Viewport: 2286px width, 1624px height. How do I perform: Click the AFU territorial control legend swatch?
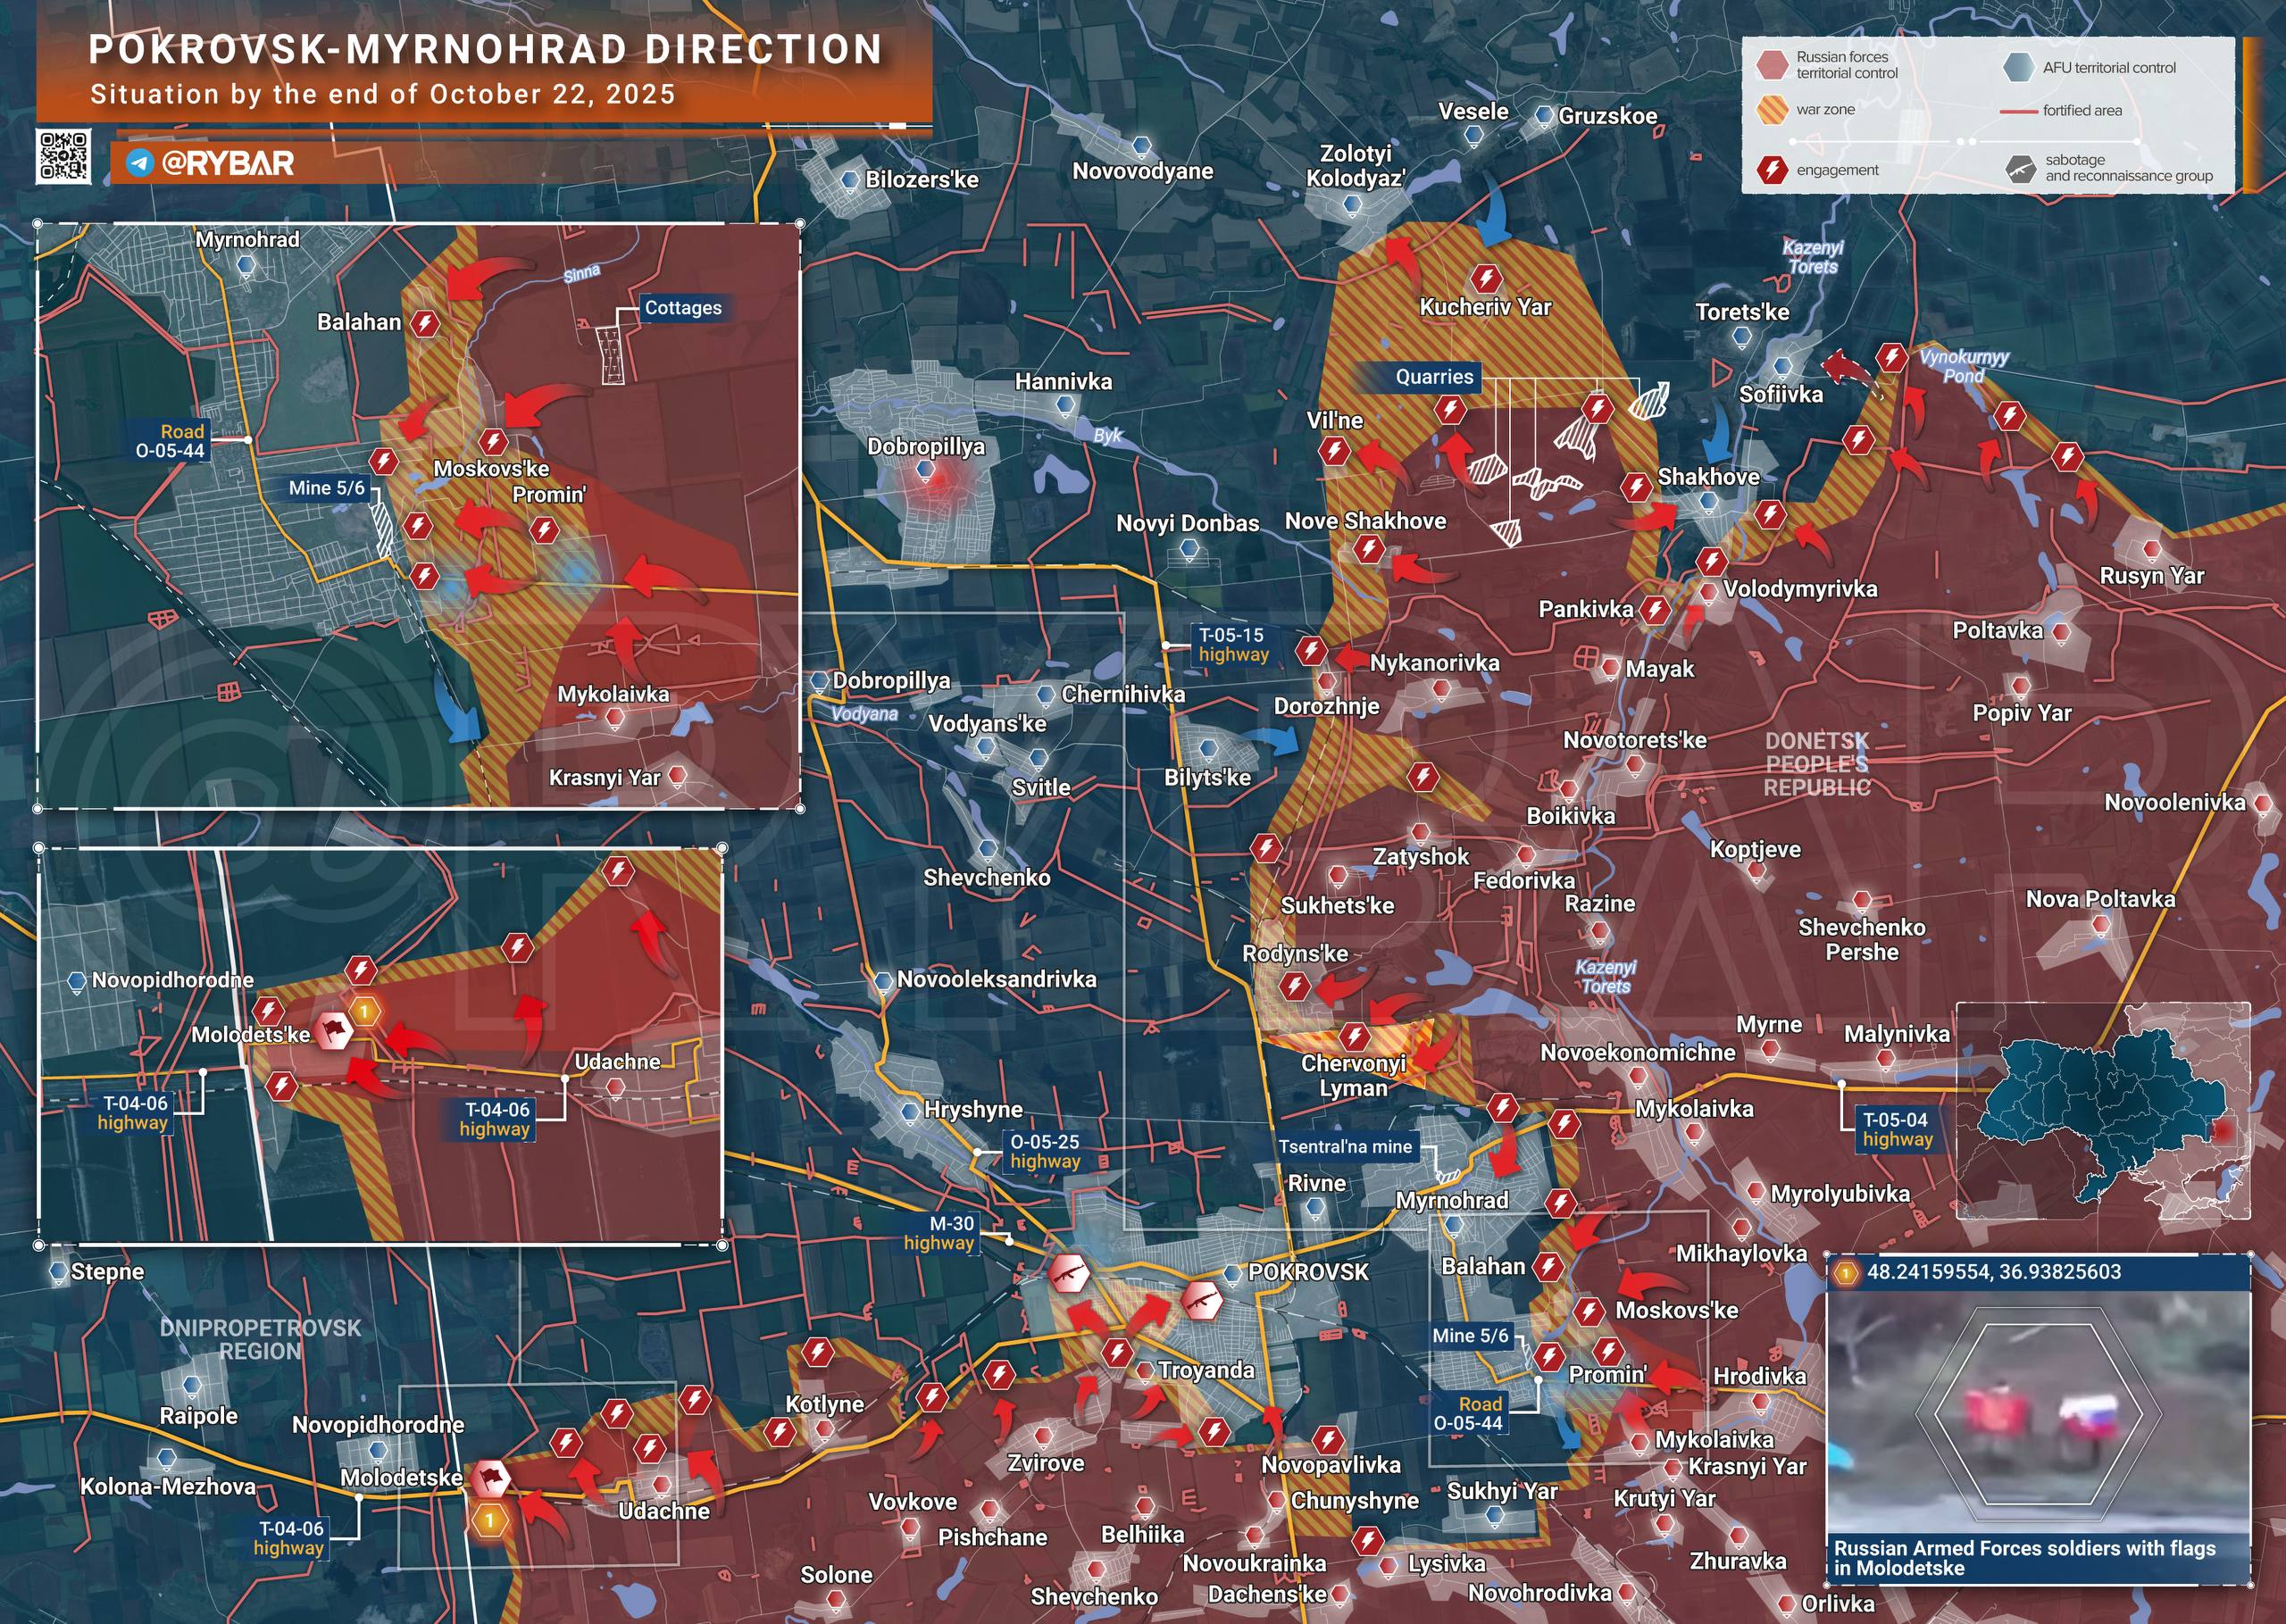click(2018, 67)
